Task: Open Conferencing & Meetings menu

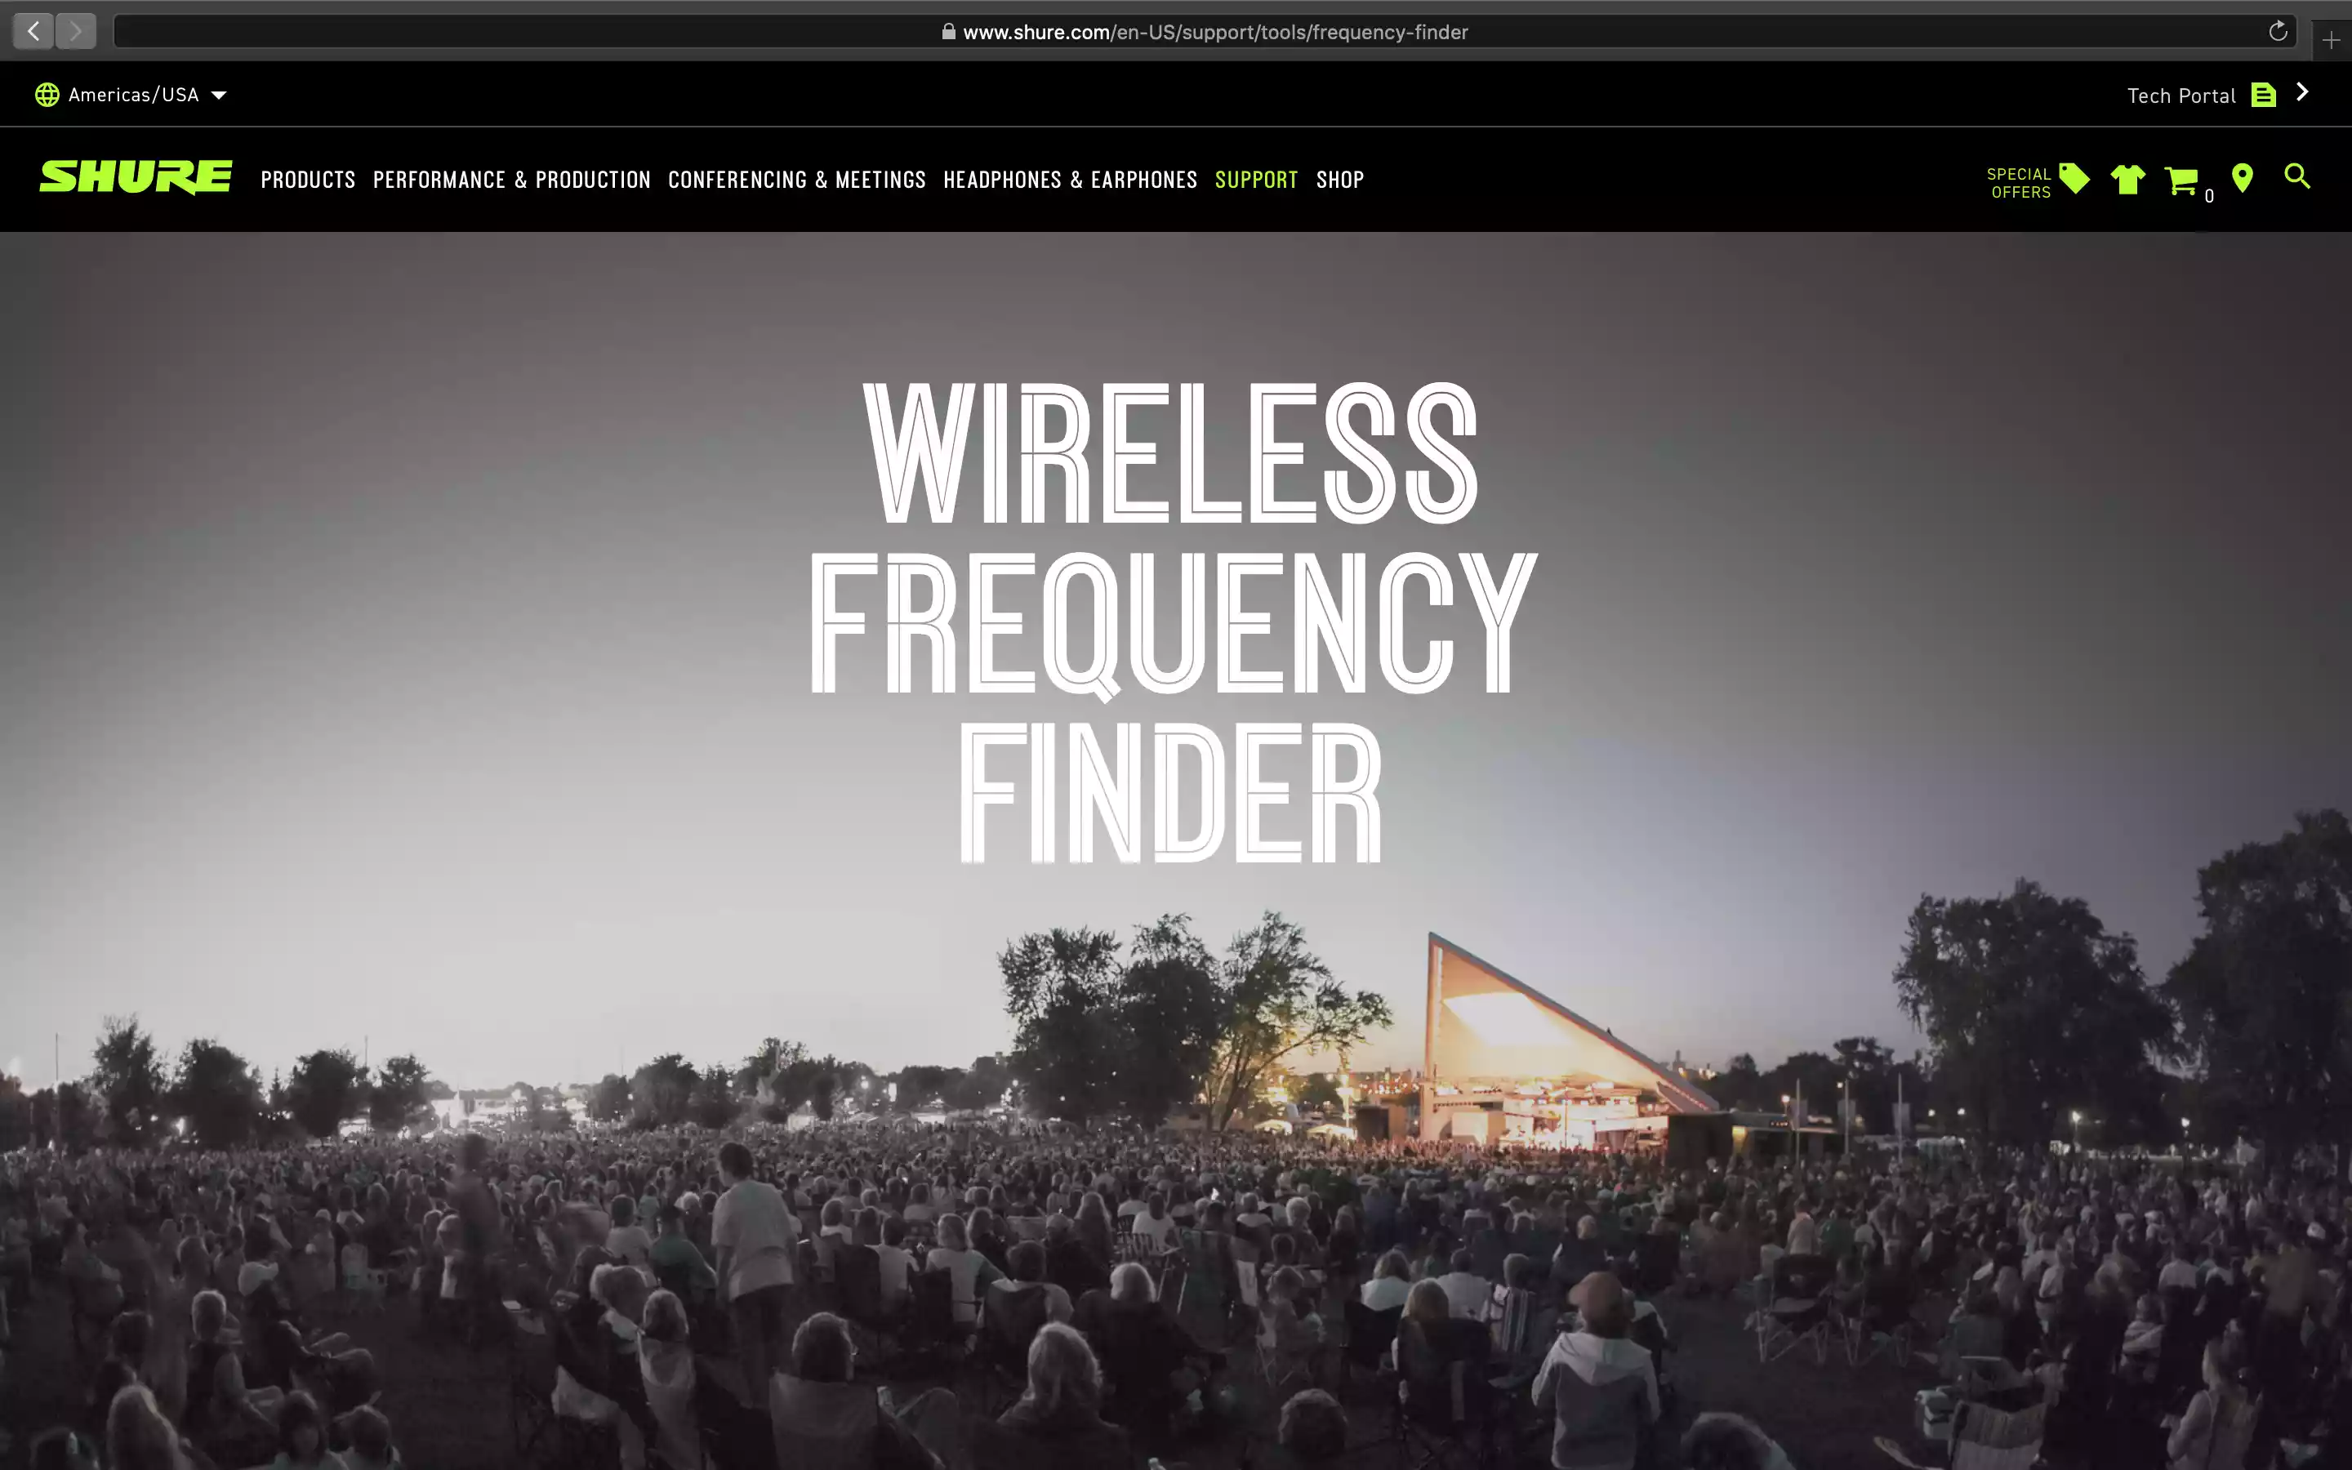Action: click(796, 180)
